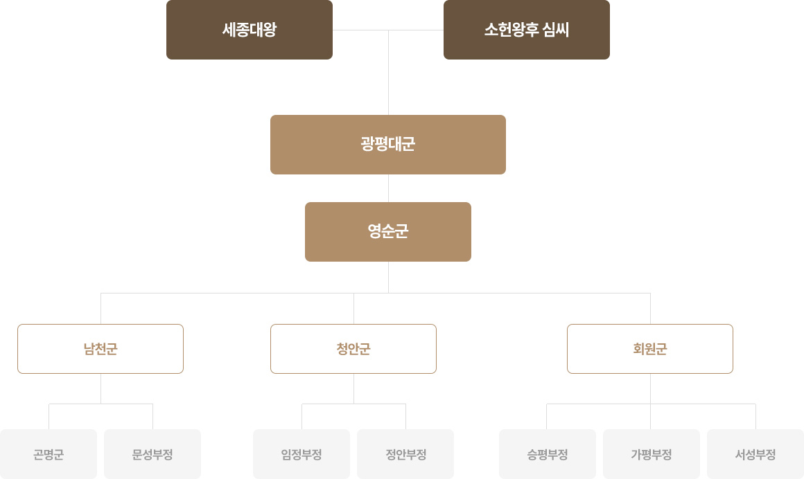Click the line joining 세종대왕 and 소헌왕후 심씨

tap(388, 30)
